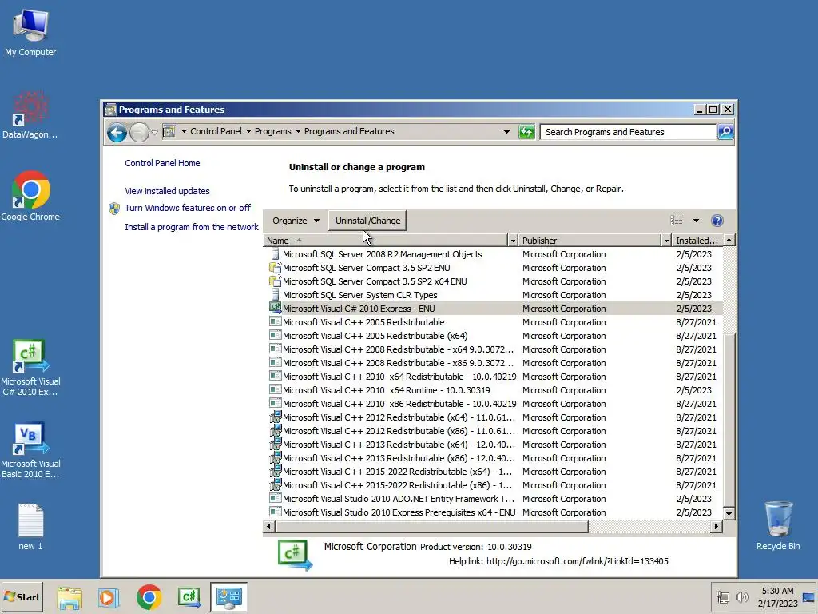Open View installed updates link
Image resolution: width=818 pixels, height=614 pixels.
click(167, 191)
